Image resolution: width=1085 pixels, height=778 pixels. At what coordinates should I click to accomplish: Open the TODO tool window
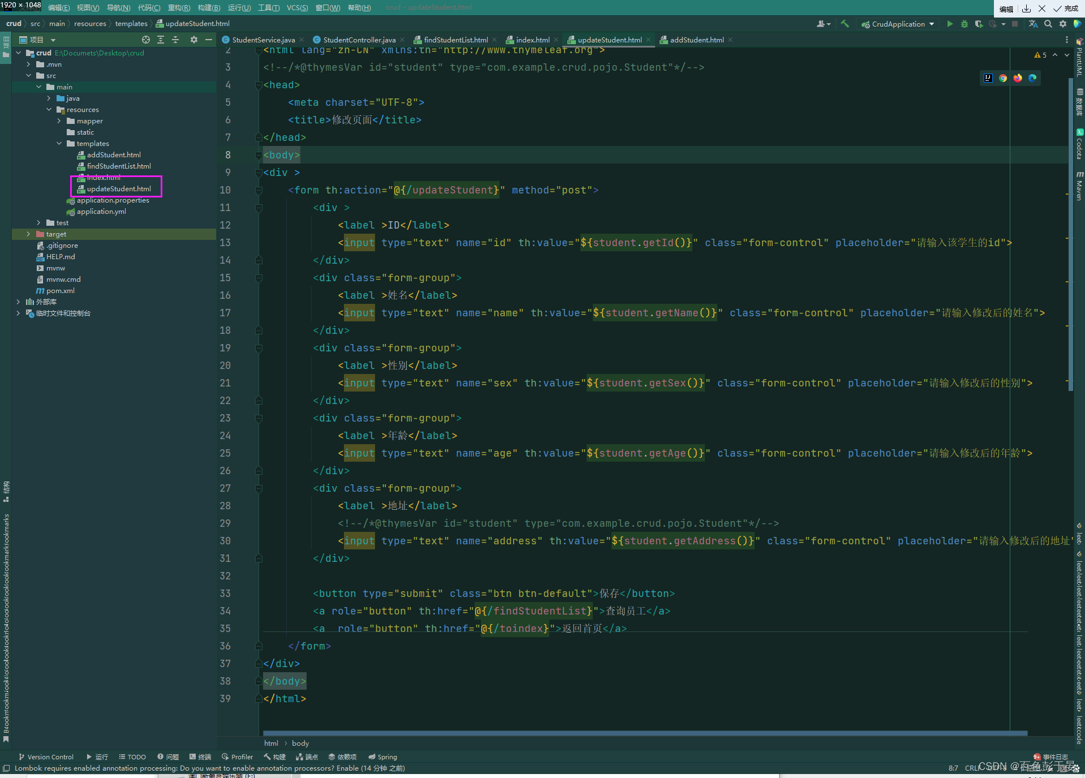tap(132, 757)
